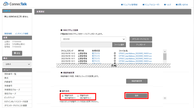
Task: Select 閉番号体系 (拠点番号あり) radio option
Action: click(x=63, y=96)
